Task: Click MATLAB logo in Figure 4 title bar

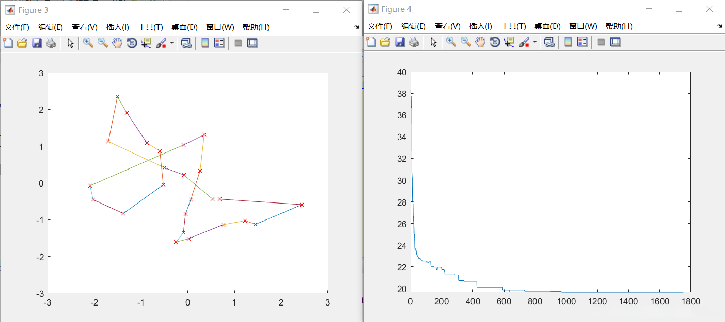Action: (x=373, y=9)
